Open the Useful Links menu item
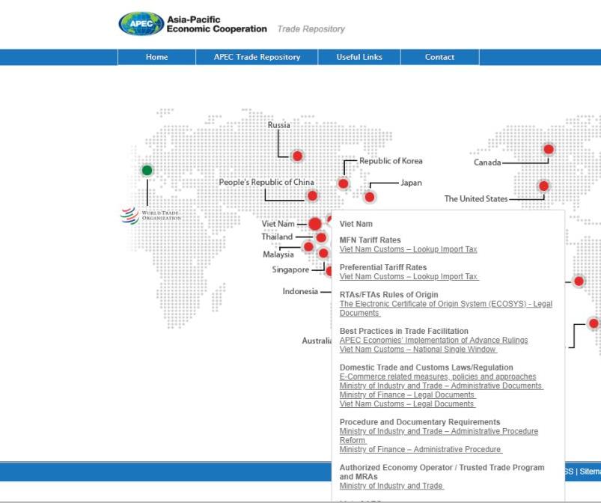Image resolution: width=601 pixels, height=503 pixels. point(359,57)
